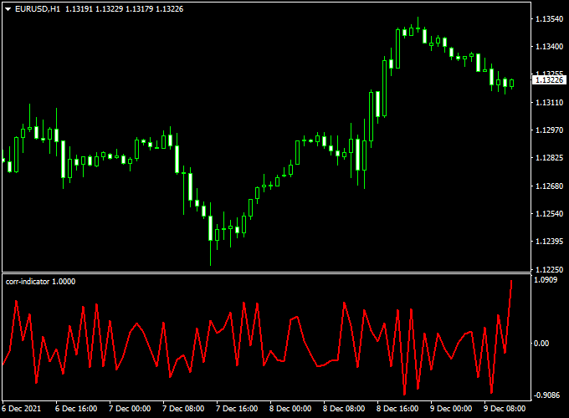Select the 7 Dec 00:00 time label
This screenshot has width=569, height=418.
(130, 409)
